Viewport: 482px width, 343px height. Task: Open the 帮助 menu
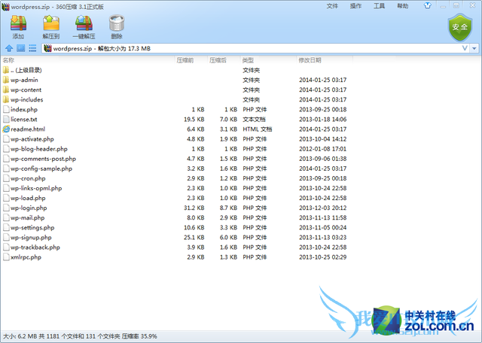[403, 6]
